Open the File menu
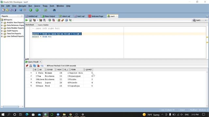This screenshot has width=209, height=117. 3,6
